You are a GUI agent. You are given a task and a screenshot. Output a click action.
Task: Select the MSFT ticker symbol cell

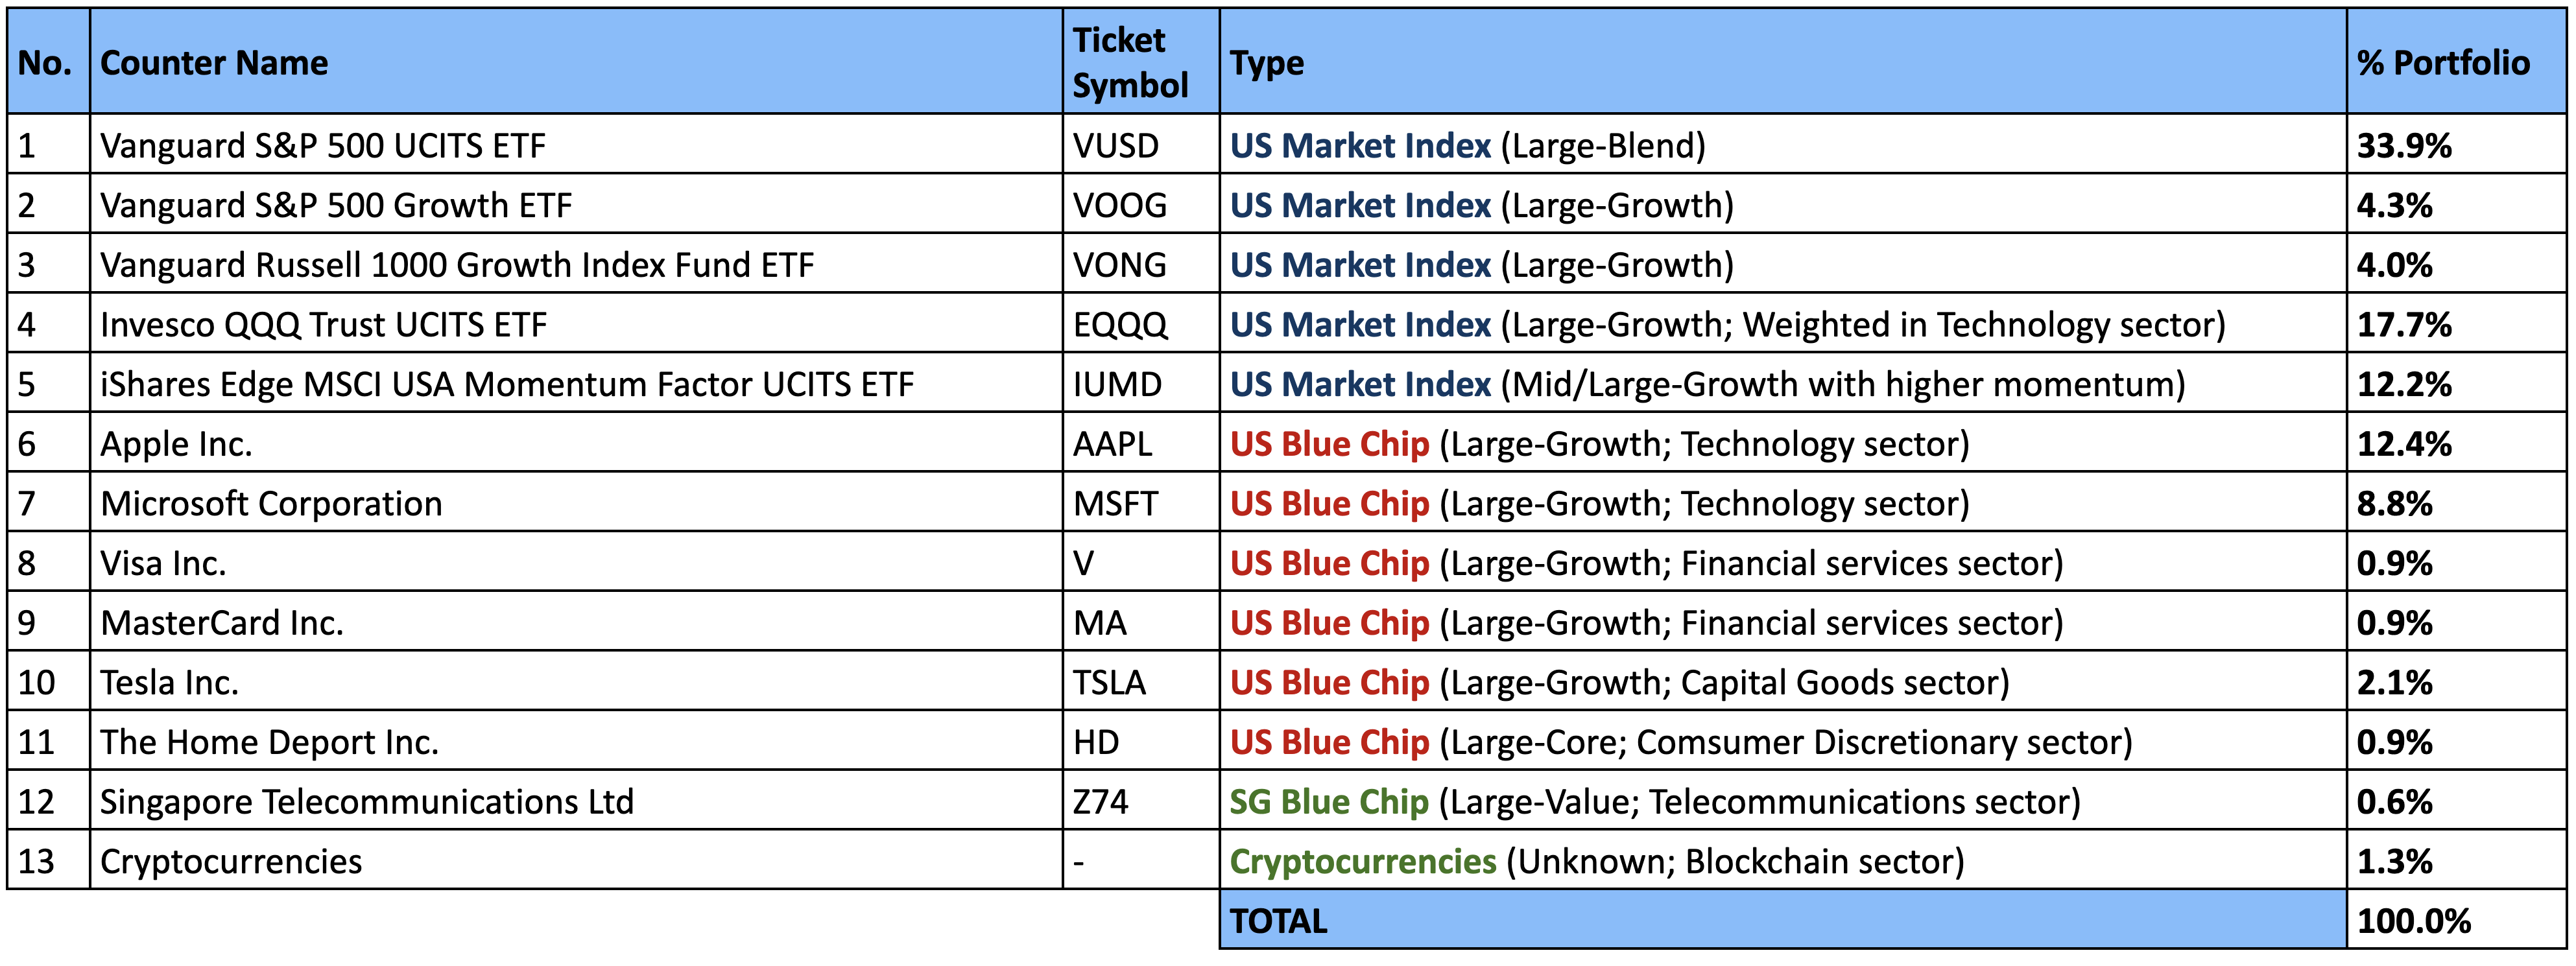pyautogui.click(x=1115, y=504)
